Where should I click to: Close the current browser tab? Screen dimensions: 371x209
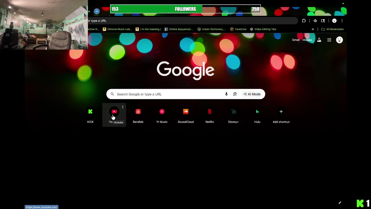(89, 12)
